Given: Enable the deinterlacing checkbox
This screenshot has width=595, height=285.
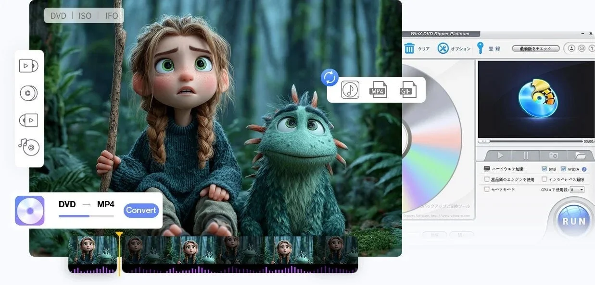Looking at the screenshot, I should coord(544,179).
